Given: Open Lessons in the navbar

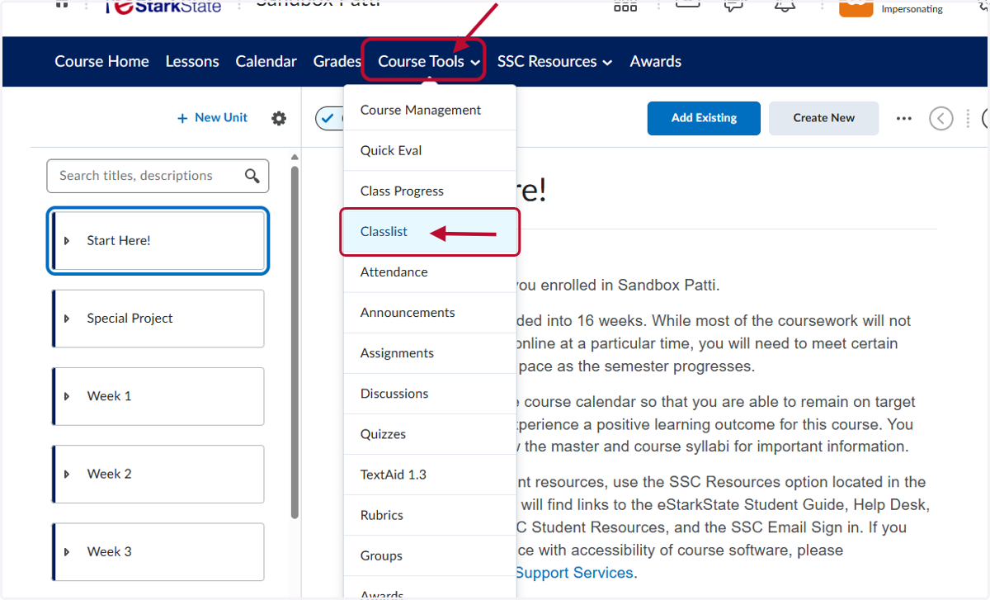Looking at the screenshot, I should 192,61.
